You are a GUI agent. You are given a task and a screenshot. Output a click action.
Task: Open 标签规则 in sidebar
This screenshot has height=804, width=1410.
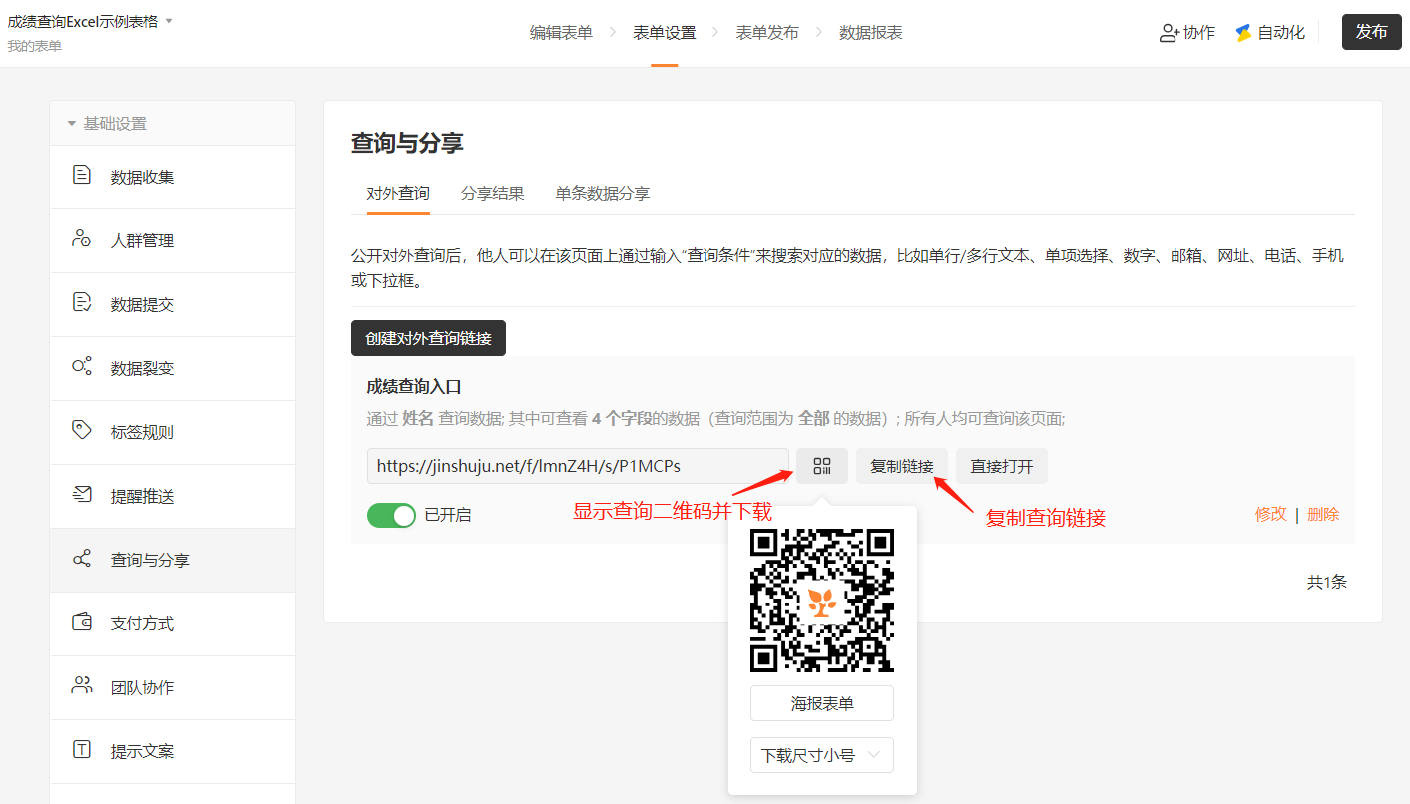pos(173,432)
